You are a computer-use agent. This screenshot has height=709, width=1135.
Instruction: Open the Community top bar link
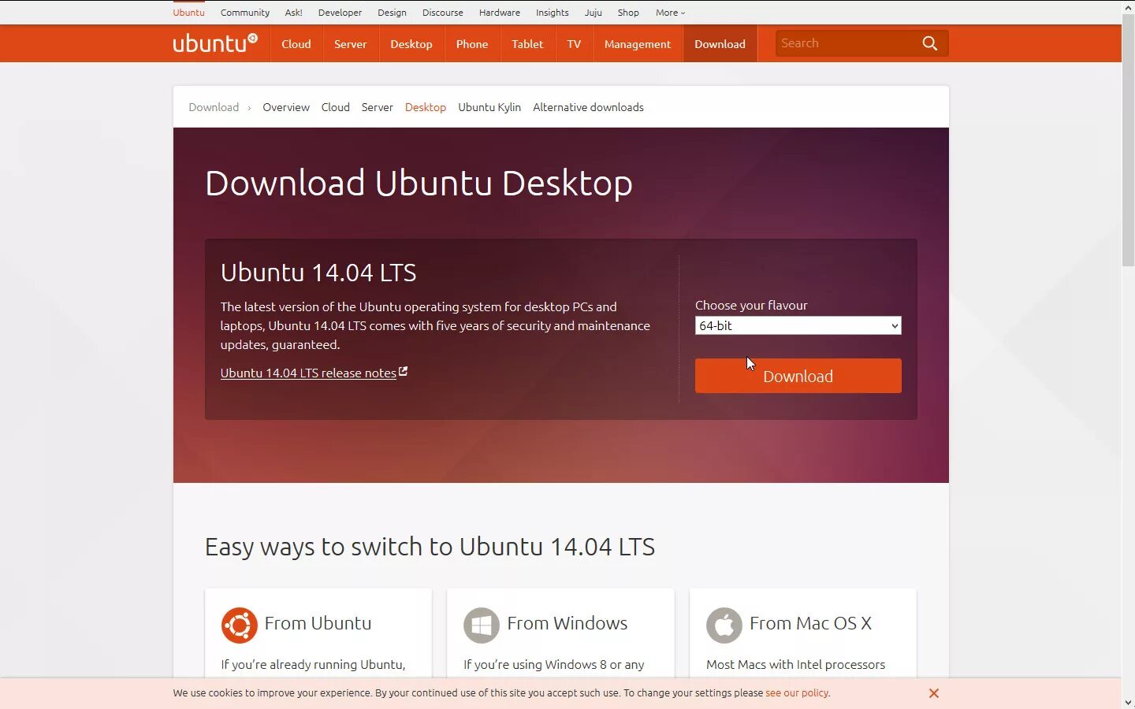tap(245, 13)
